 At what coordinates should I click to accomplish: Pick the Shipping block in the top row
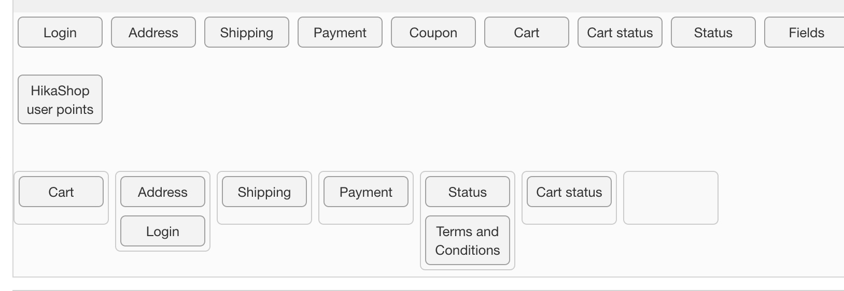pyautogui.click(x=247, y=33)
